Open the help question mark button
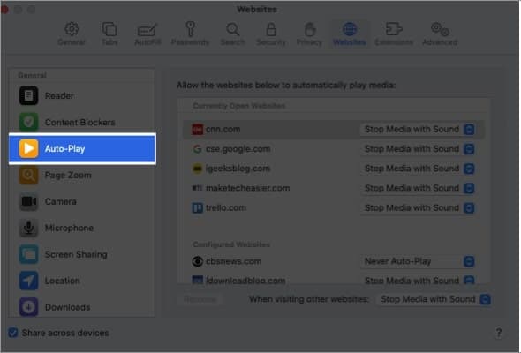 498,333
